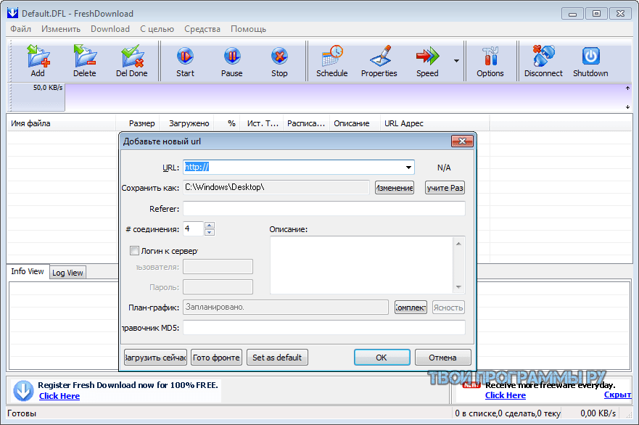Image resolution: width=639 pixels, height=425 pixels.
Task: Click the Referer input field
Action: 324,209
